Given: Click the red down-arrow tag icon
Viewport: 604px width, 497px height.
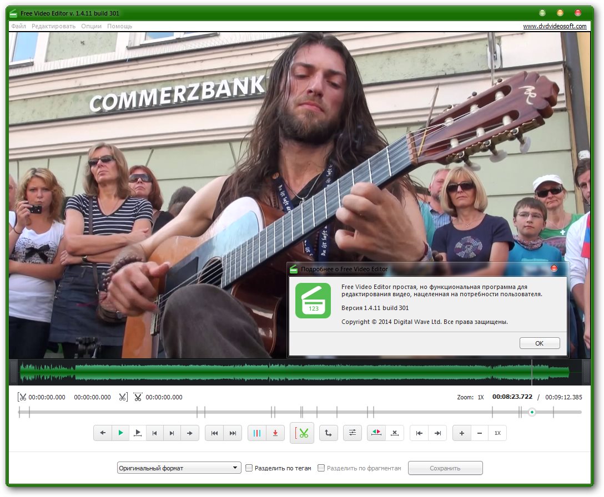Looking at the screenshot, I should [275, 433].
